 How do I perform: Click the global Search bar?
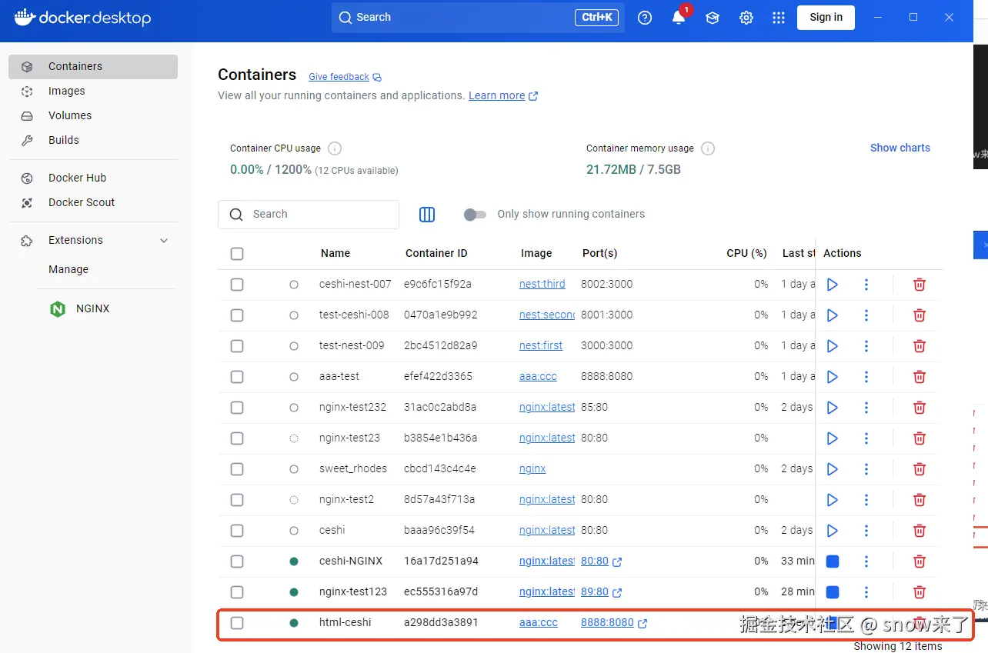[478, 18]
